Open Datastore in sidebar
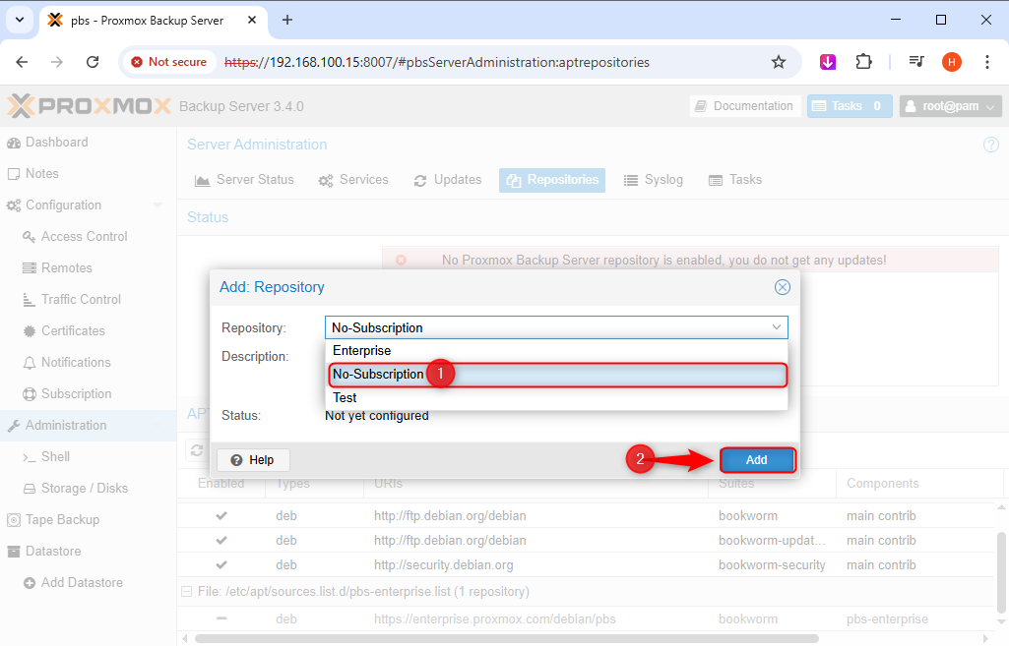This screenshot has width=1009, height=646. click(89, 552)
